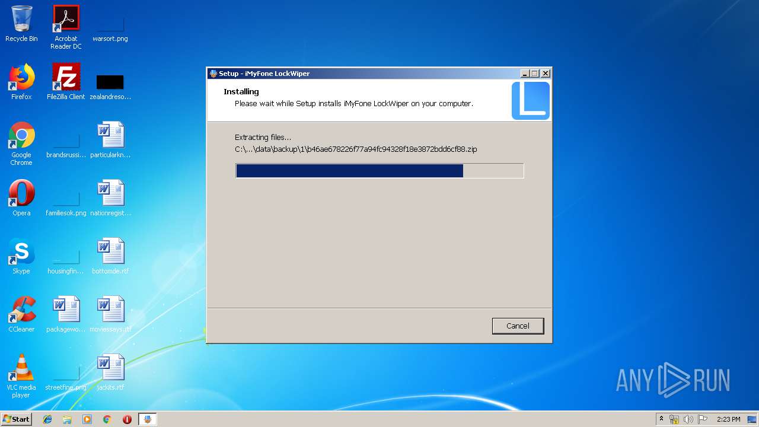Show hidden tray icons arrow
The height and width of the screenshot is (427, 759).
click(x=661, y=419)
